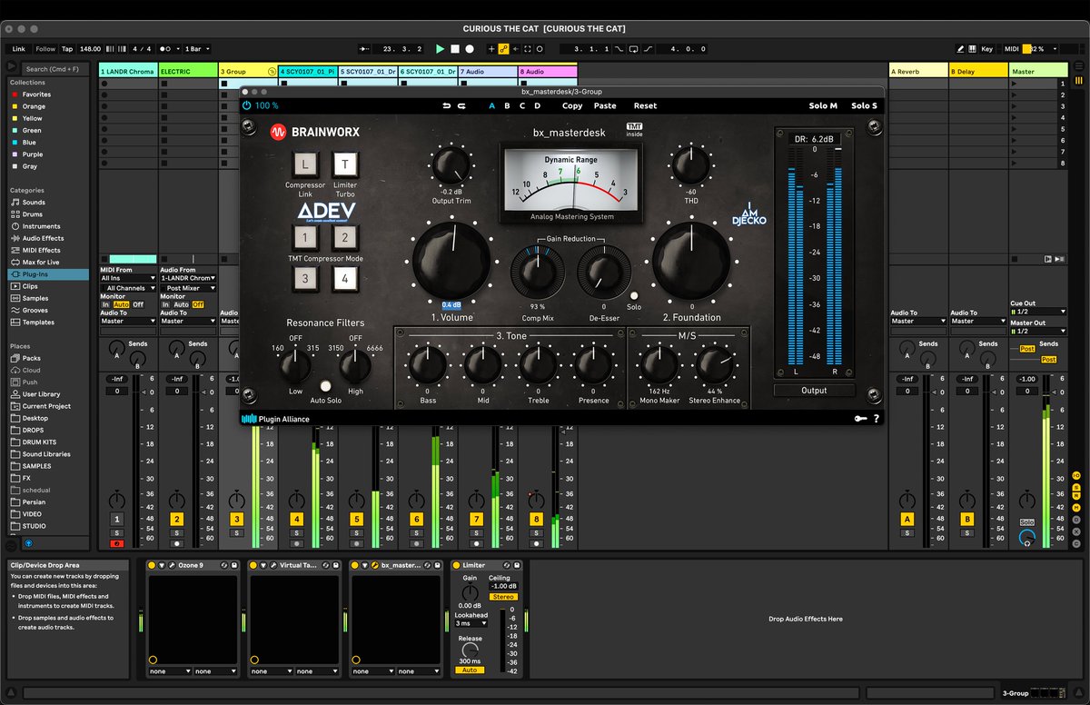Stop playback with the Stop button
Image resolution: width=1090 pixels, height=705 pixels.
[455, 49]
